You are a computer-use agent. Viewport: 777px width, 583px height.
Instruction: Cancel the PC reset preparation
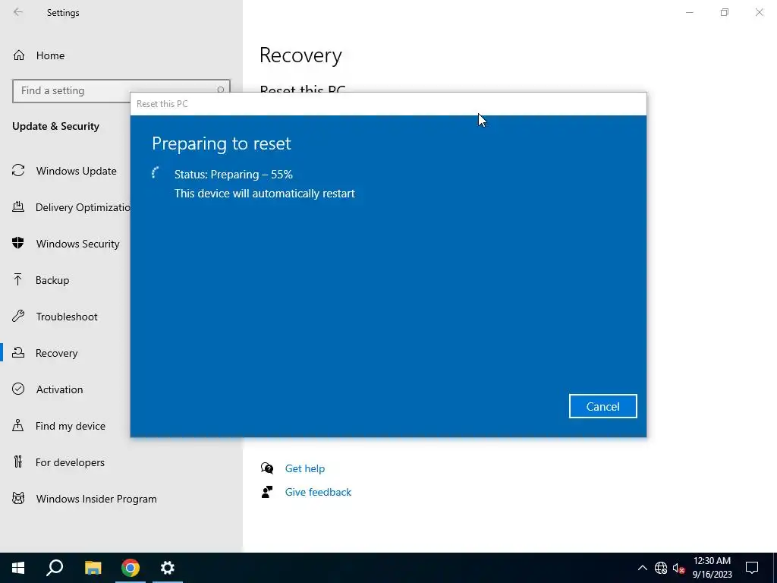602,406
